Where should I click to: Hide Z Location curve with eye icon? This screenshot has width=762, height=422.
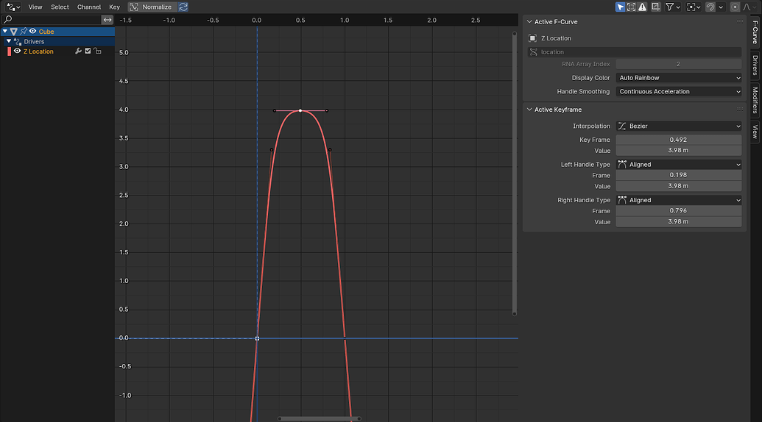17,51
